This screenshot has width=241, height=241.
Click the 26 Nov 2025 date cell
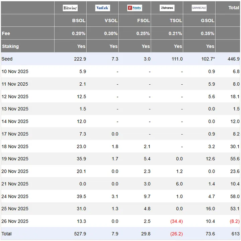pos(15,221)
